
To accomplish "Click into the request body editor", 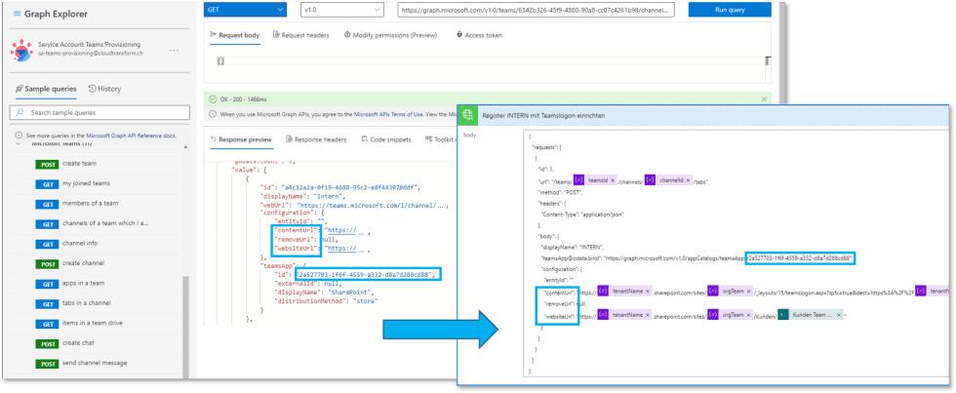I will pyautogui.click(x=488, y=60).
